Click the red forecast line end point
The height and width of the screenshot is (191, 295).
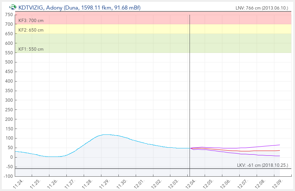pyautogui.click(x=280, y=150)
